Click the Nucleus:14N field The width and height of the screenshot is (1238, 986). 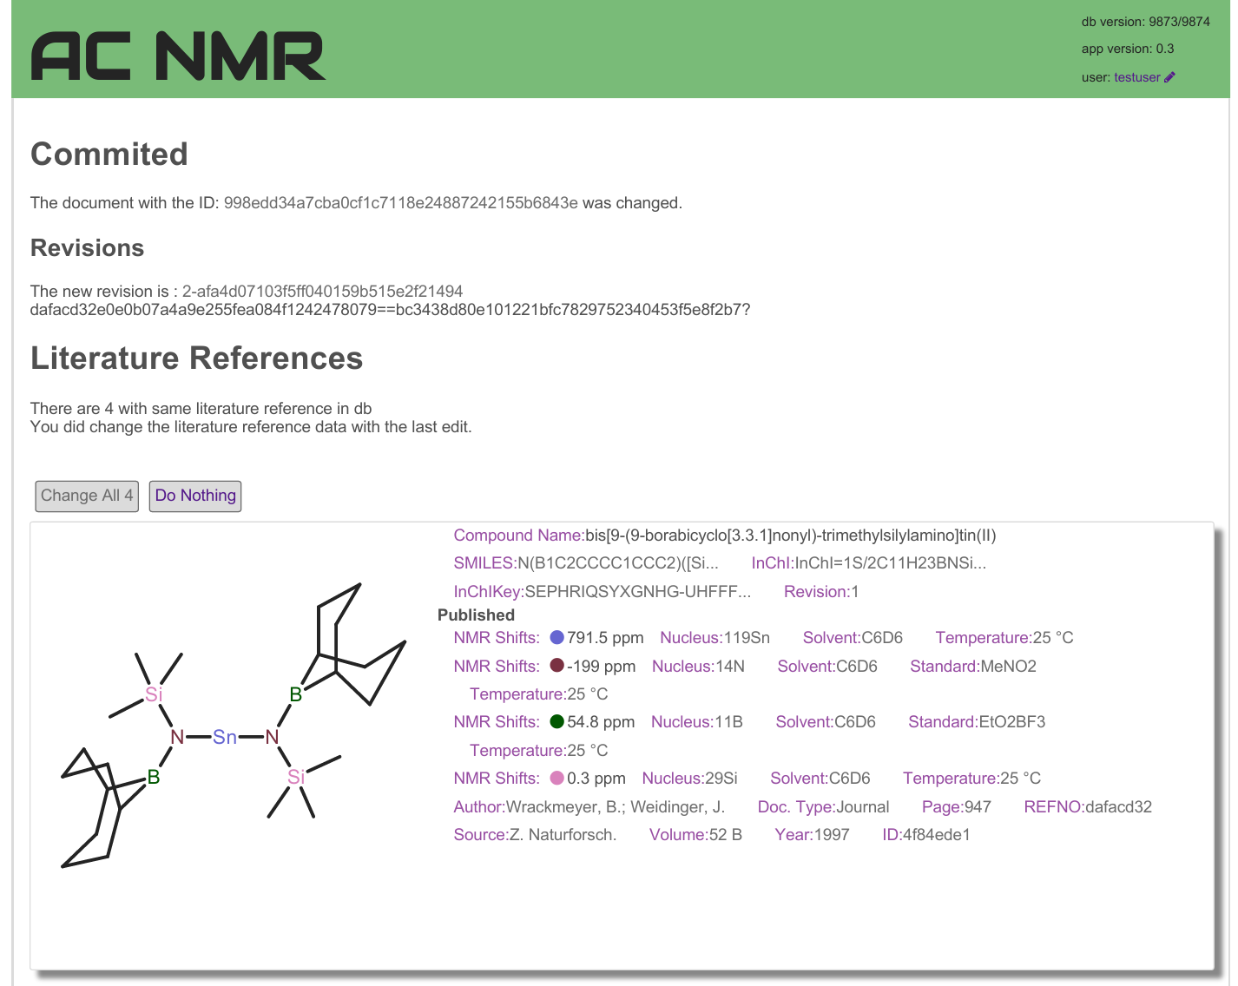tap(698, 667)
